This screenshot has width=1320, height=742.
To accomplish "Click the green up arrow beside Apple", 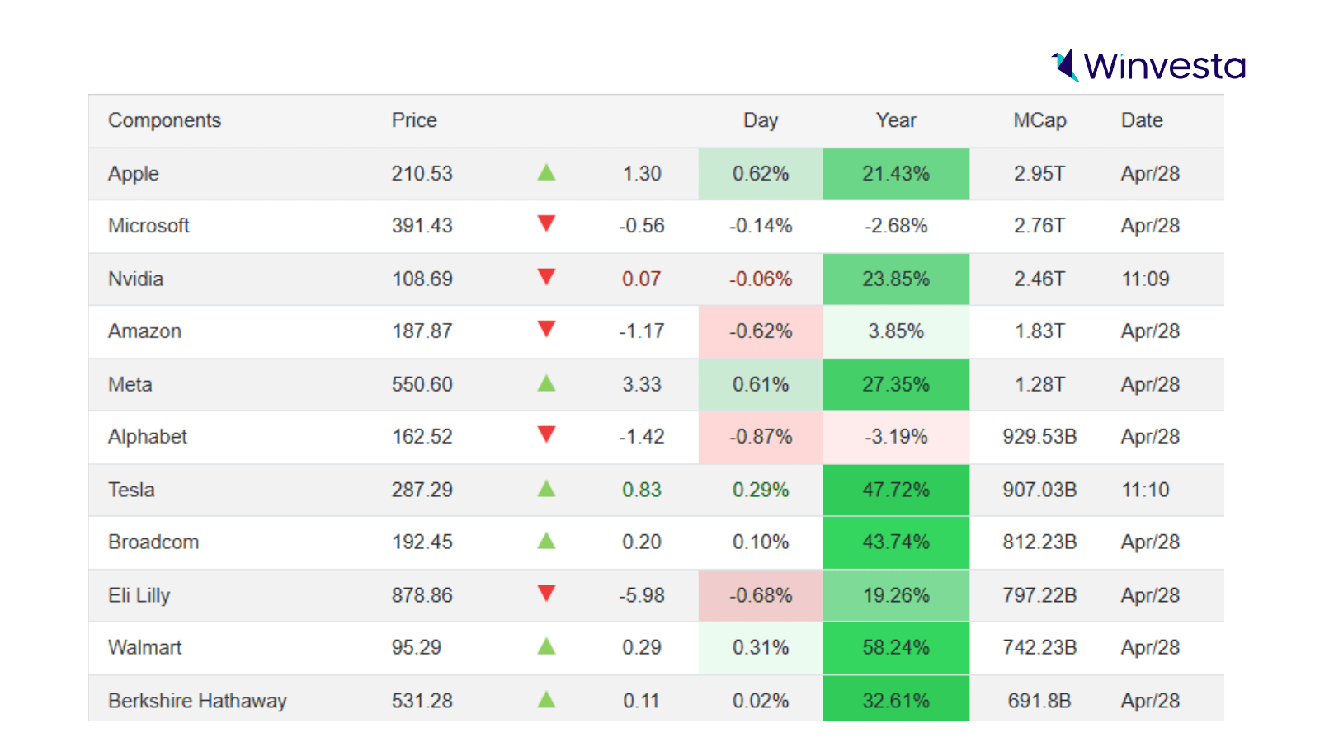I will click(546, 172).
